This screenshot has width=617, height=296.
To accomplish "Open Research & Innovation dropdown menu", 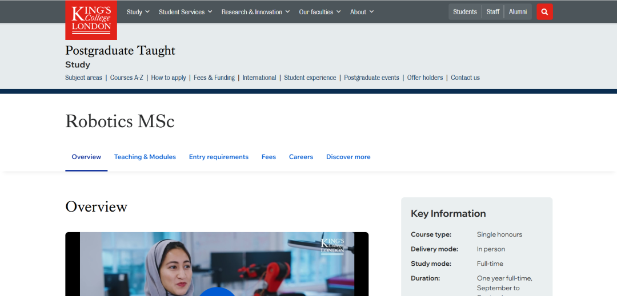I will click(x=255, y=12).
